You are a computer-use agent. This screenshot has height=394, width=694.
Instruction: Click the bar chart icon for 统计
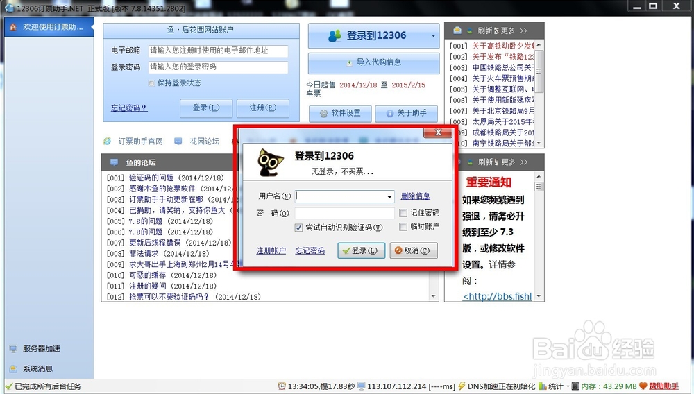coord(542,386)
